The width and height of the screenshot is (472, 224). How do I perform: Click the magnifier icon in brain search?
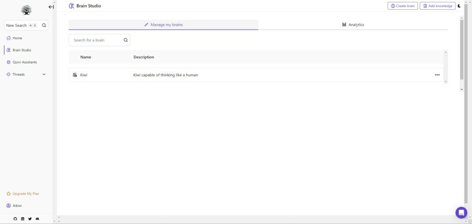tap(125, 40)
